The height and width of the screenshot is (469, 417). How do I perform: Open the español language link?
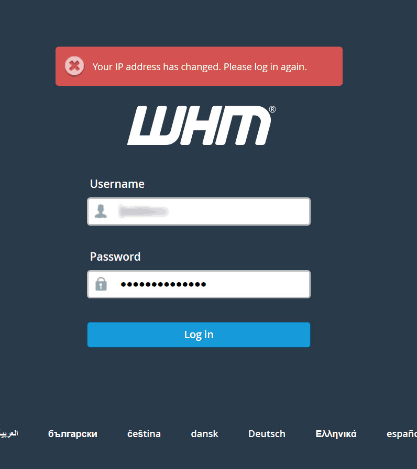[x=402, y=434]
